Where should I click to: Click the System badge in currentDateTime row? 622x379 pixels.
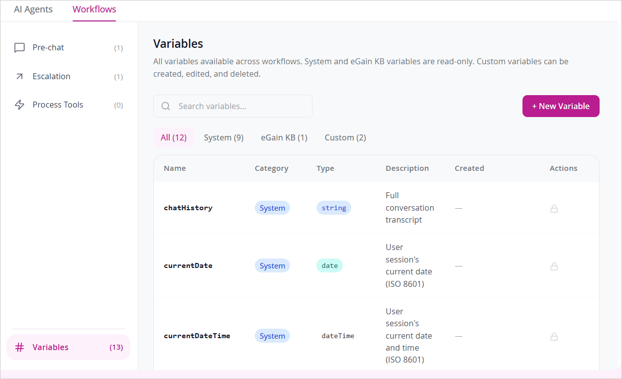coord(272,336)
